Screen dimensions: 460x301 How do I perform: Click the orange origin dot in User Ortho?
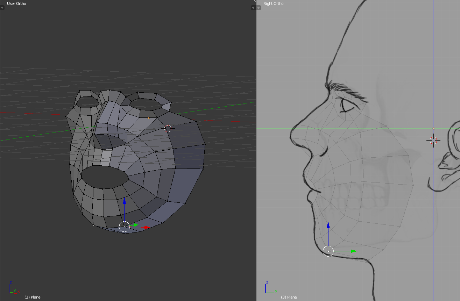(x=149, y=118)
